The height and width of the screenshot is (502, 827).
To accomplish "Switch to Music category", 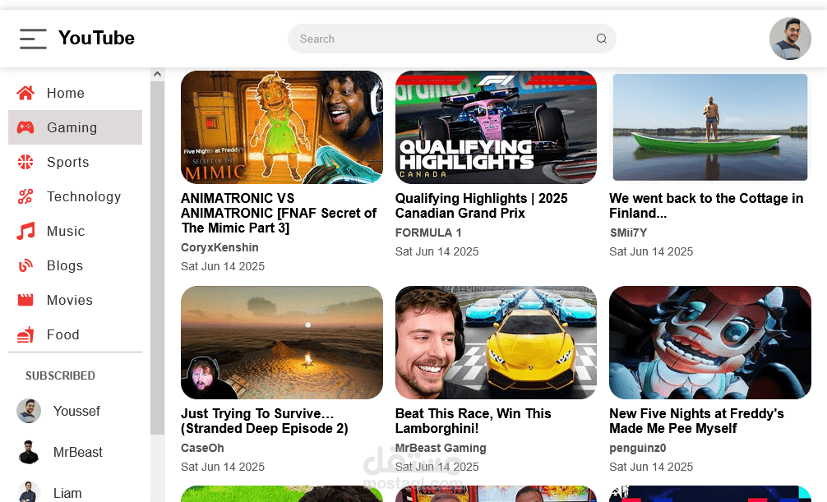I will (75, 231).
